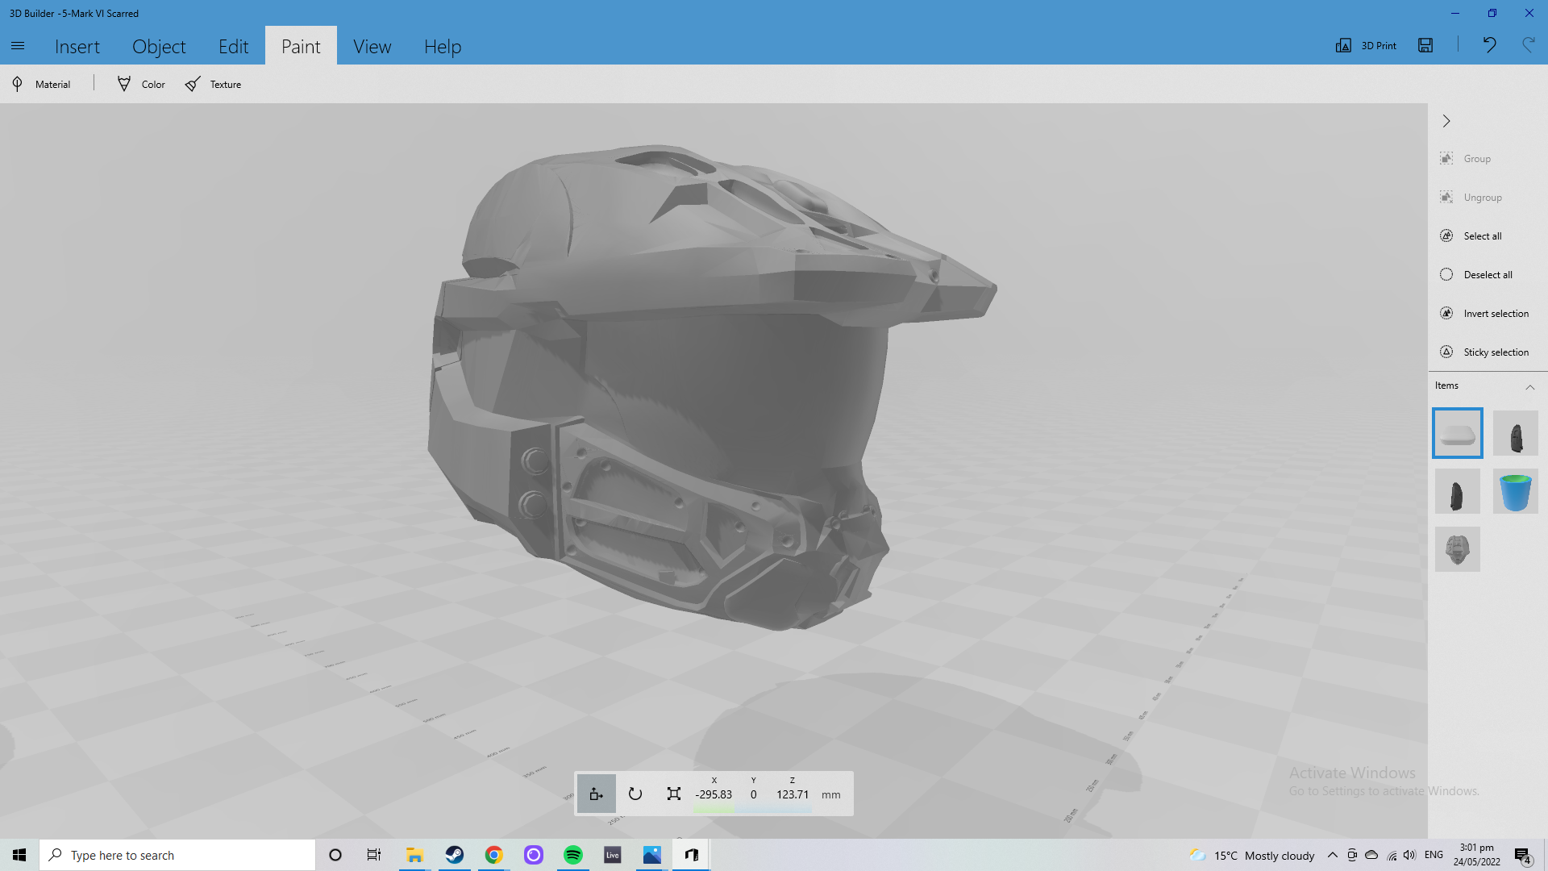Click the 3D Print button

(1366, 45)
